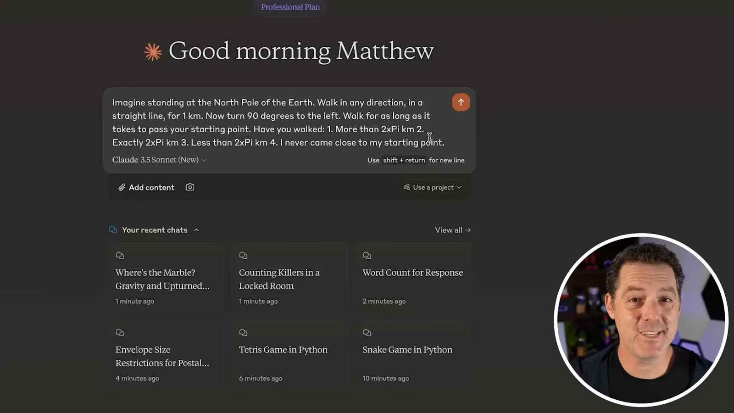
Task: Open the Use a project dropdown
Action: pos(433,187)
